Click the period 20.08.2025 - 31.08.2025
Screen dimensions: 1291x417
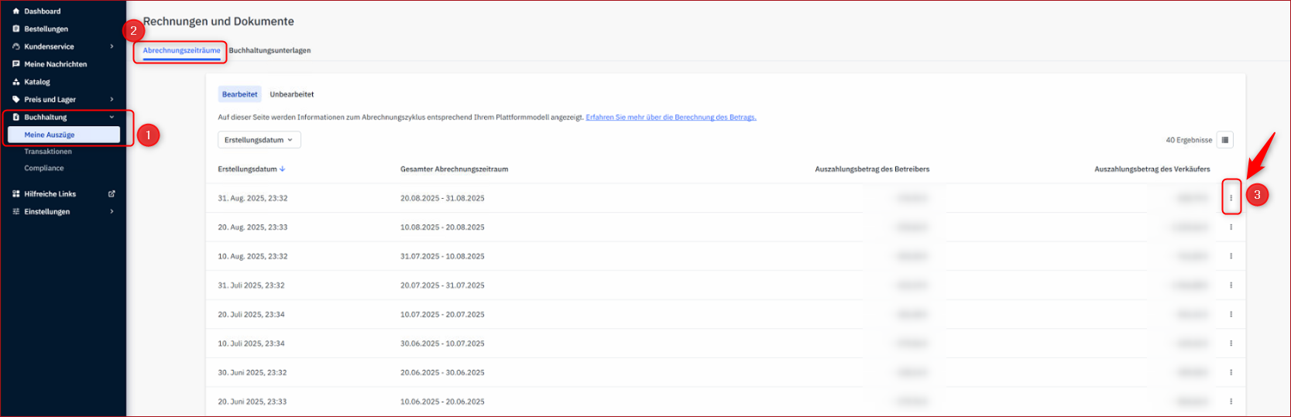click(x=442, y=198)
